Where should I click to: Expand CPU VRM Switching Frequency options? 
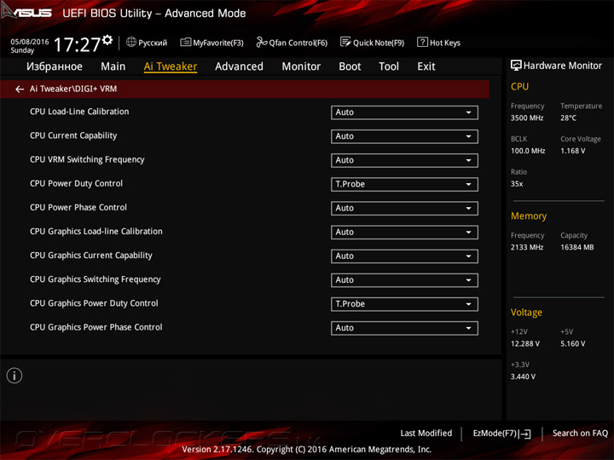(x=404, y=160)
